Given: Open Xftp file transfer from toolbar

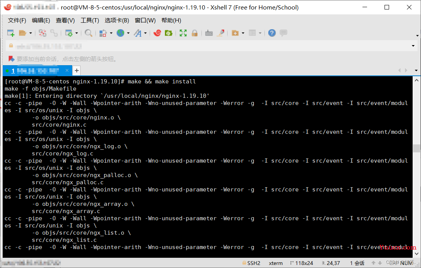Looking at the screenshot, I should [x=168, y=33].
